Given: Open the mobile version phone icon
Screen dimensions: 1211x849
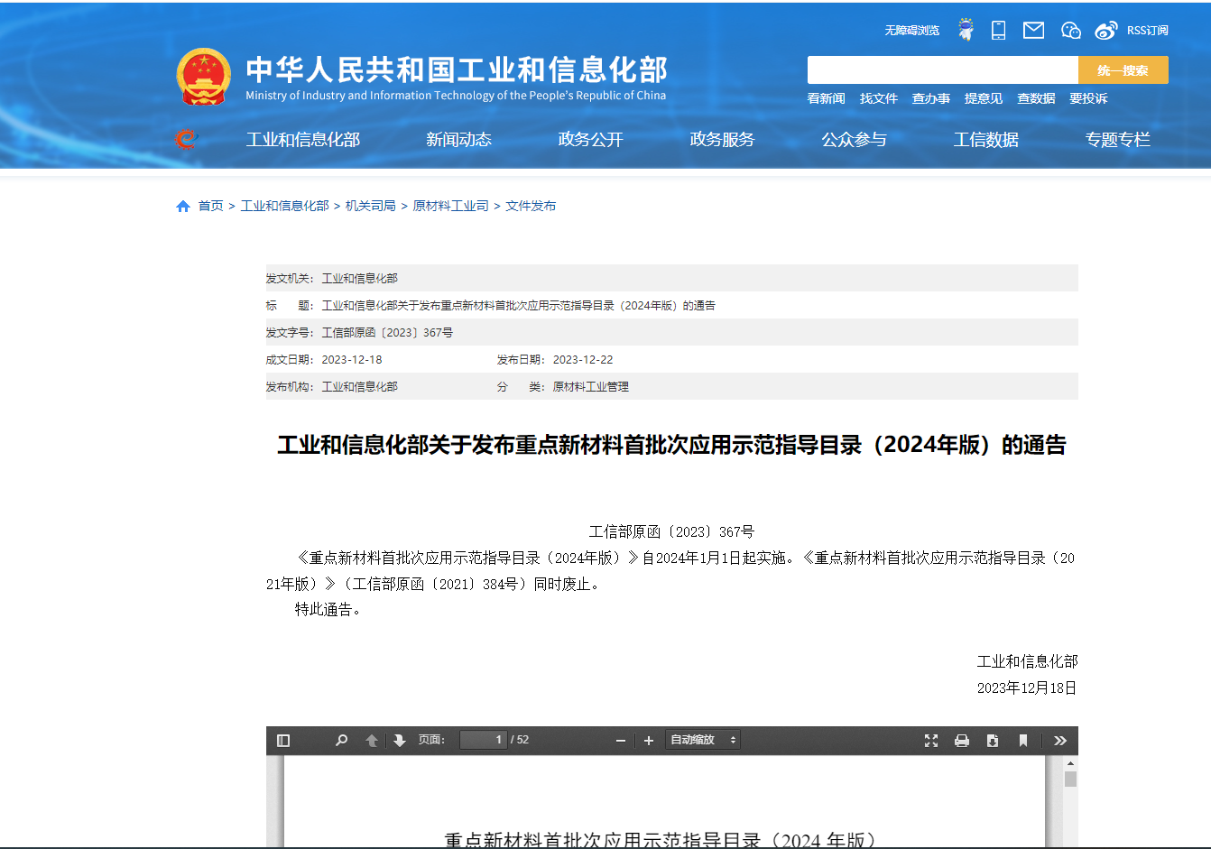Looking at the screenshot, I should tap(998, 30).
